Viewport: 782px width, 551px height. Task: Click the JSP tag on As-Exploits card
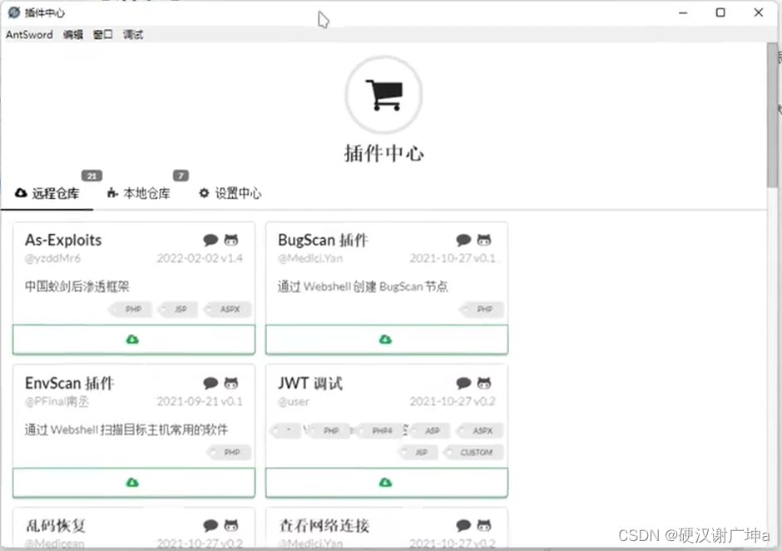177,310
